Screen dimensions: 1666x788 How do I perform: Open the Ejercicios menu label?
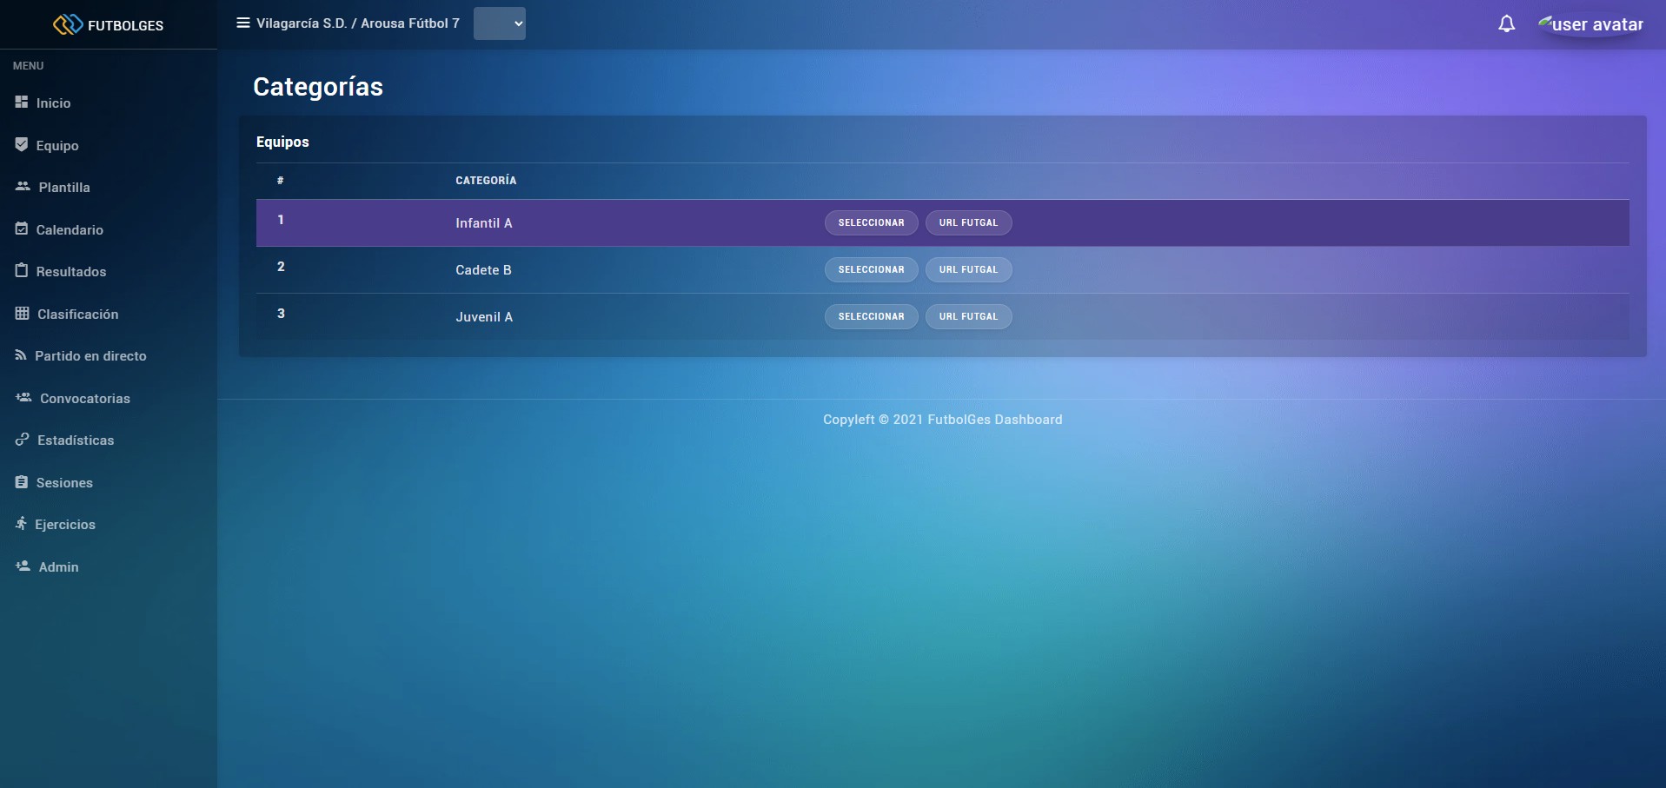pos(65,524)
